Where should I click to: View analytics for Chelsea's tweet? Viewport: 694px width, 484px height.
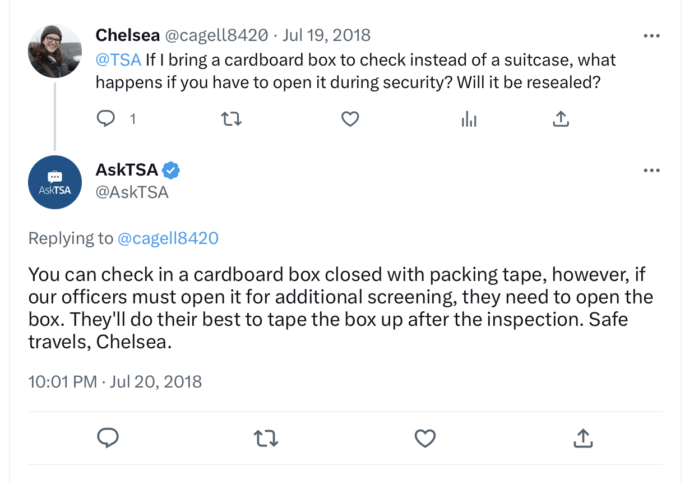coord(469,119)
